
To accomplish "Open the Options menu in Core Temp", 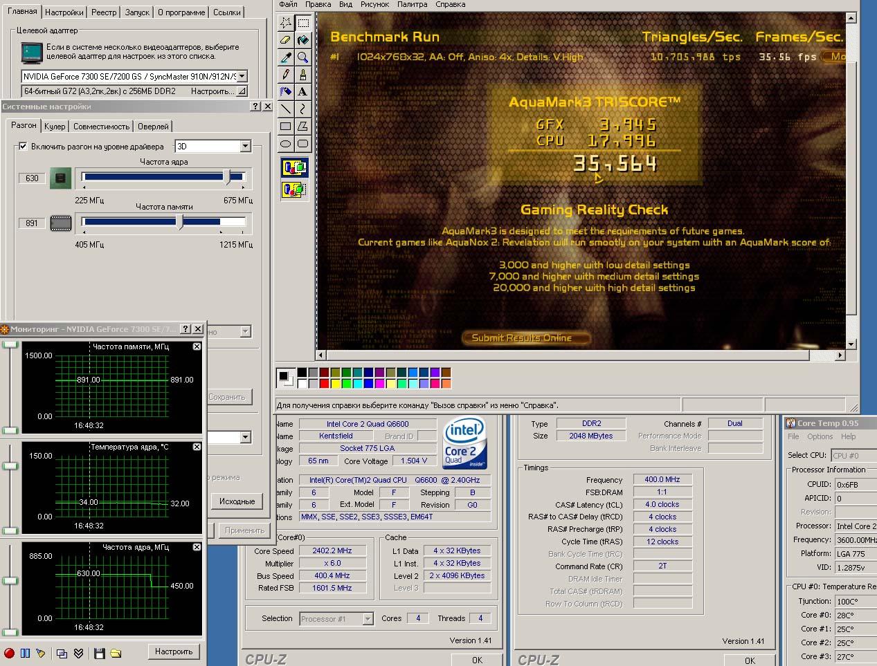I will click(x=820, y=436).
